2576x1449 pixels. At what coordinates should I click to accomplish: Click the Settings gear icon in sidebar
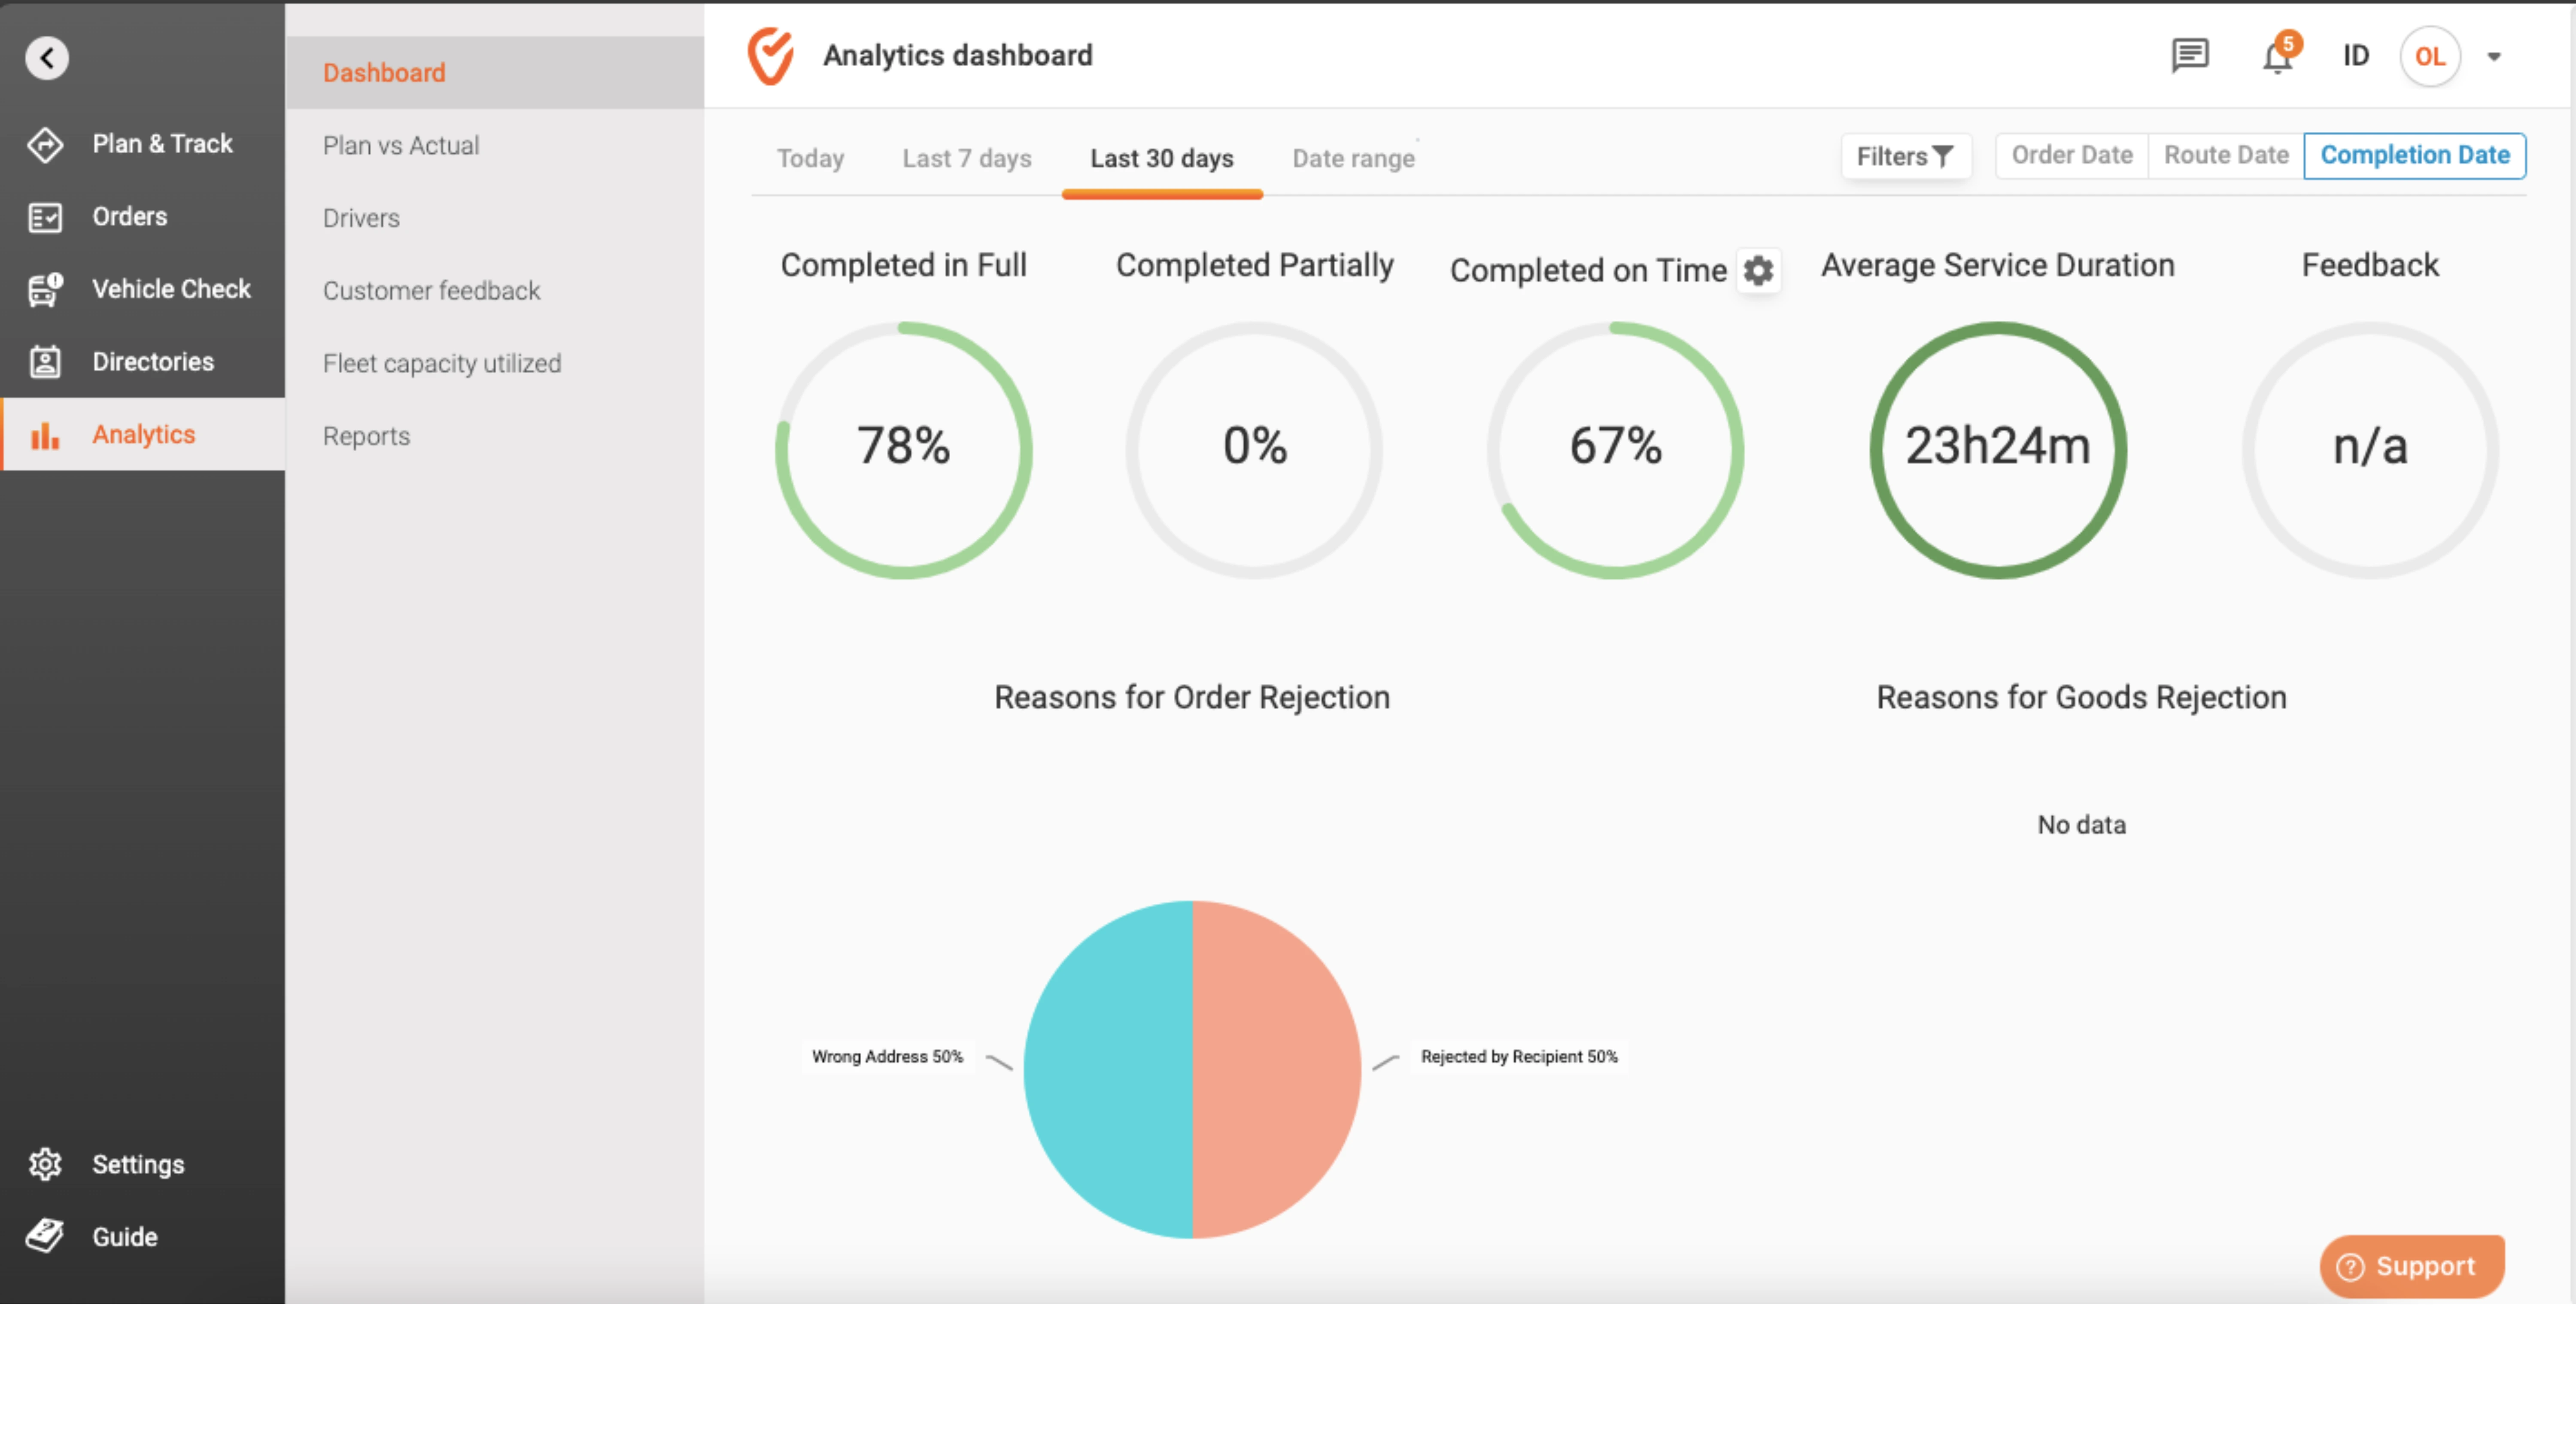click(45, 1164)
